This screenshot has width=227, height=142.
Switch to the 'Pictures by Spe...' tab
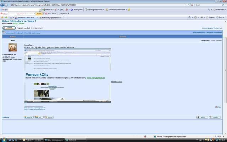pos(51,18)
